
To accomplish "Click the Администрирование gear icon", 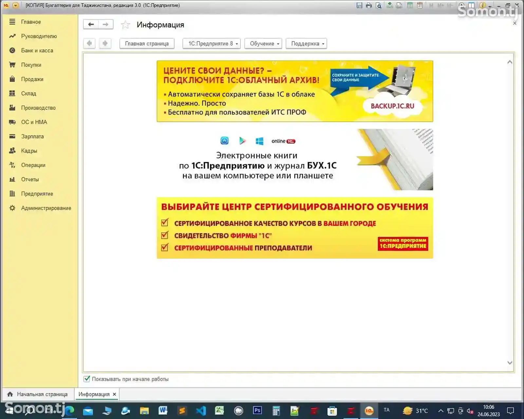I will [x=12, y=208].
